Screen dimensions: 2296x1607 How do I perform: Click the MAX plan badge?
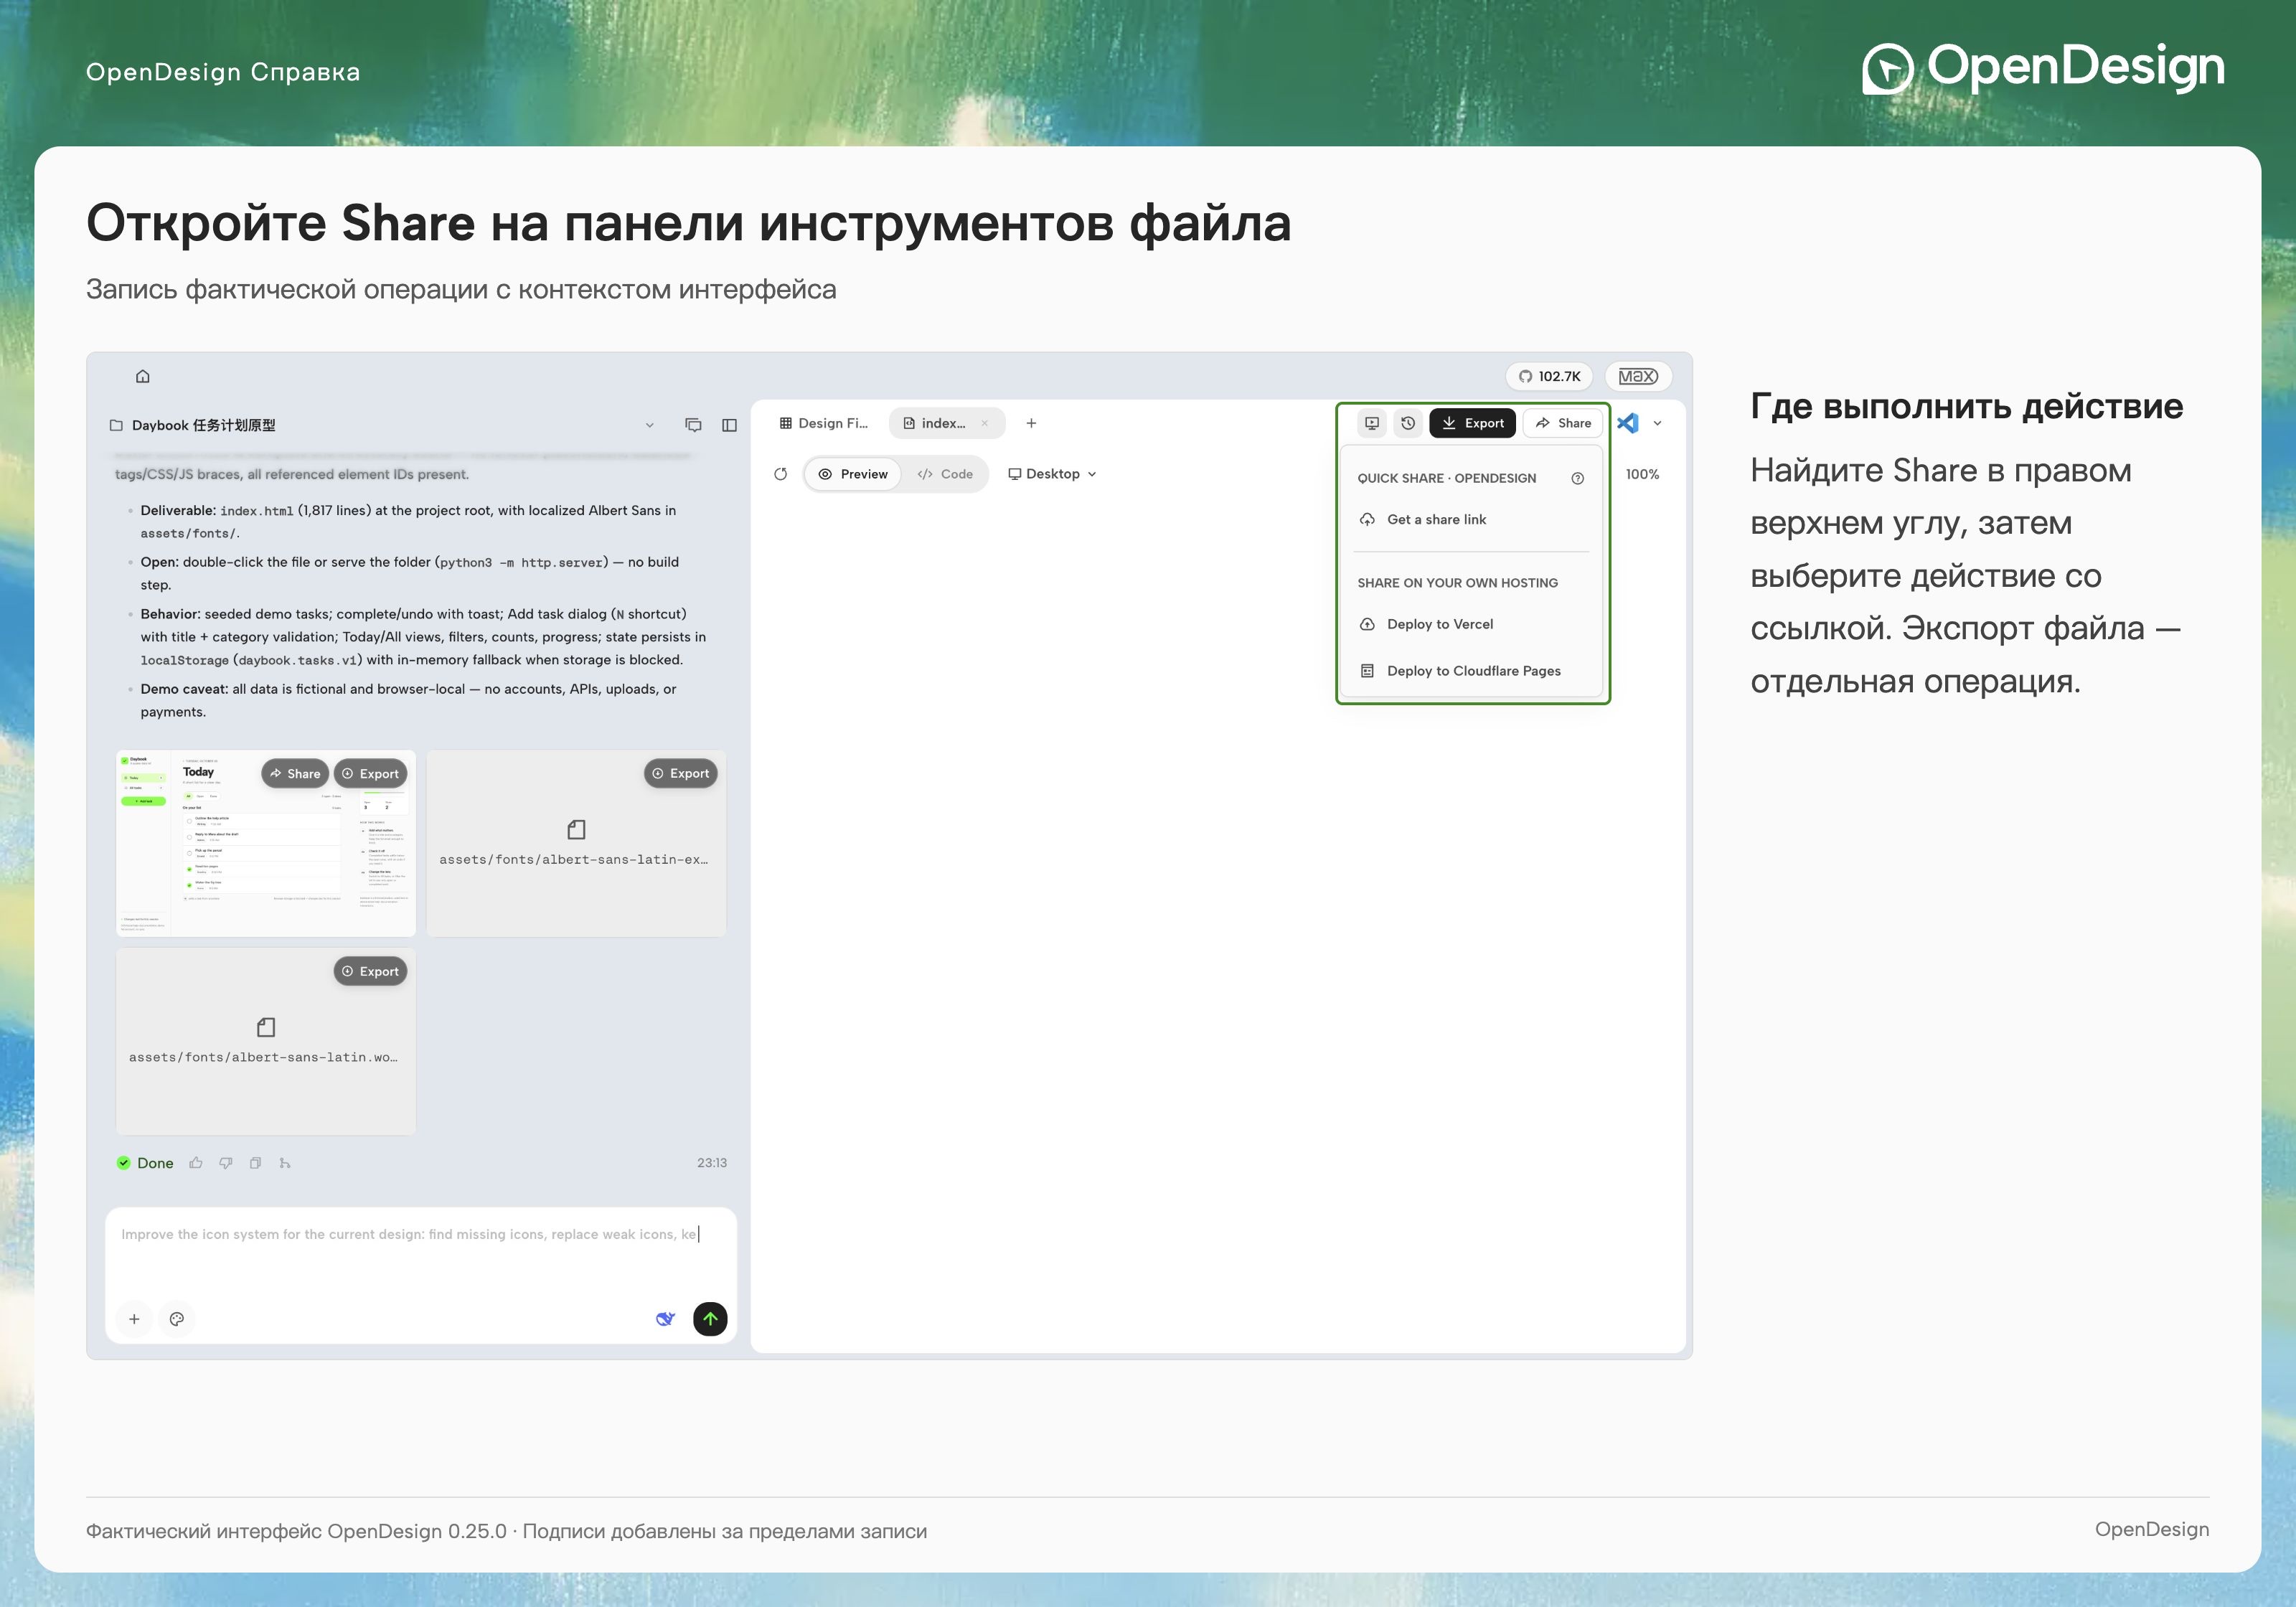[1638, 376]
